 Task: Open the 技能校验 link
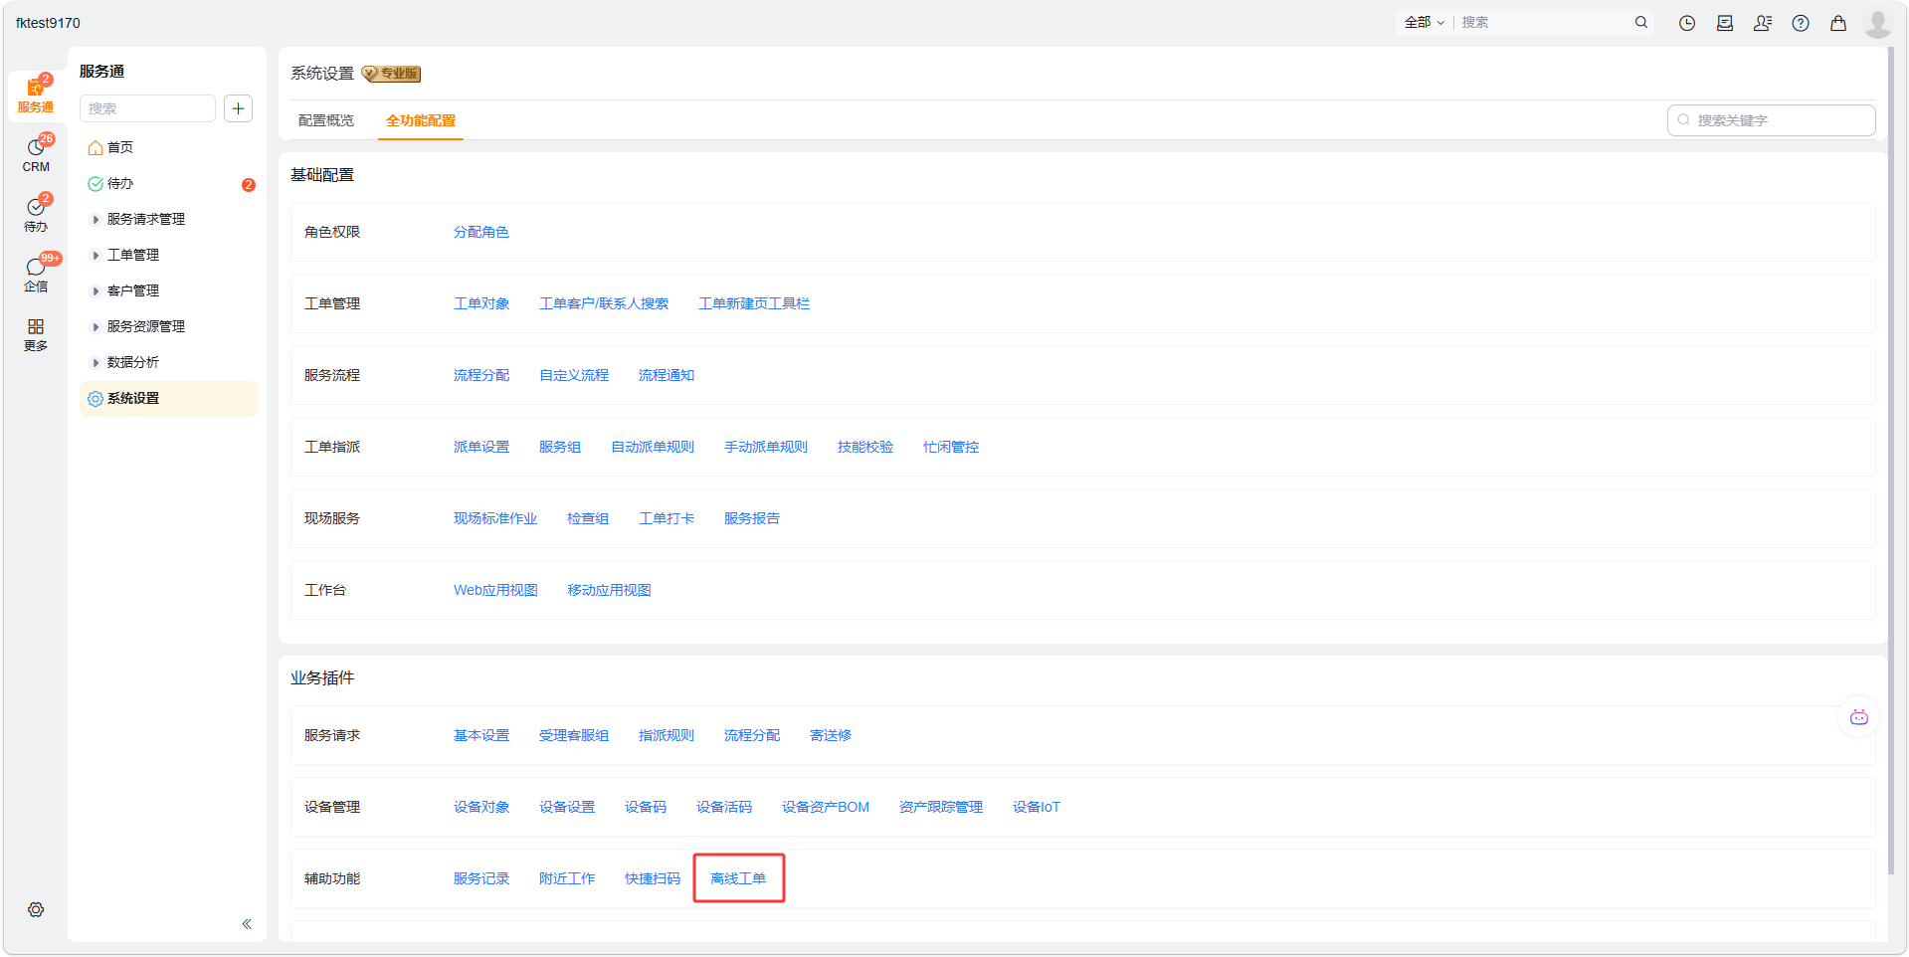[865, 447]
